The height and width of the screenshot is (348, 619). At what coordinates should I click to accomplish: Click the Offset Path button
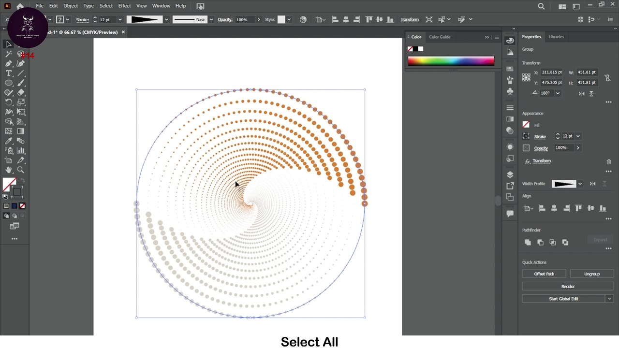[x=544, y=274]
